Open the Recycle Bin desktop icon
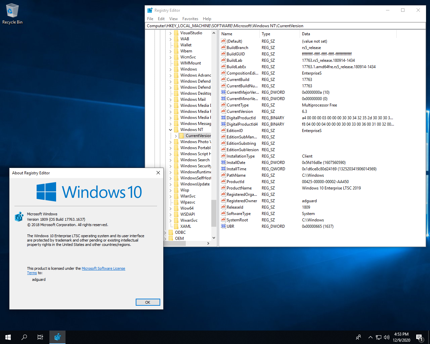The image size is (430, 344). [12, 14]
